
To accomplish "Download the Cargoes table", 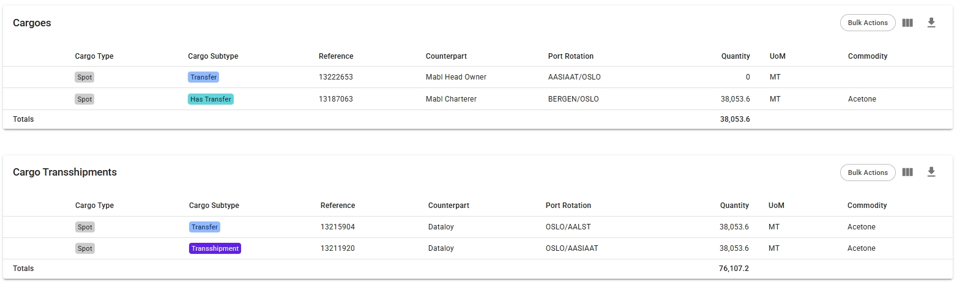I will click(x=931, y=23).
